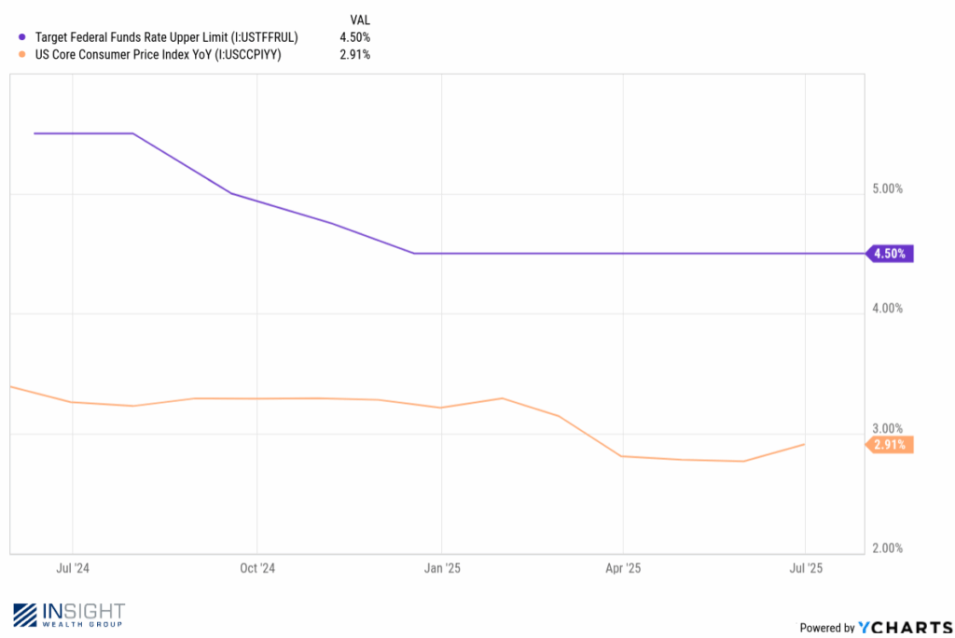Screen dimensions: 955x638
Task: Click the VAL column header in legend
Action: [360, 21]
